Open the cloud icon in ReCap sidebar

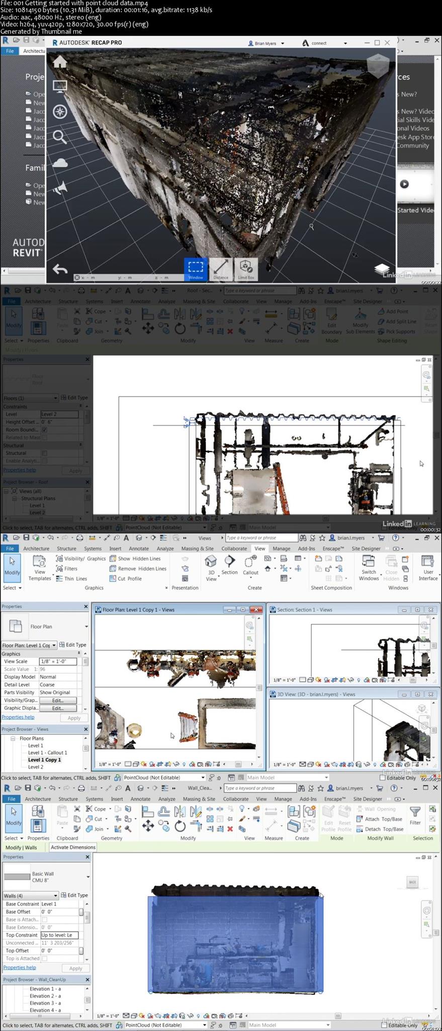(60, 163)
